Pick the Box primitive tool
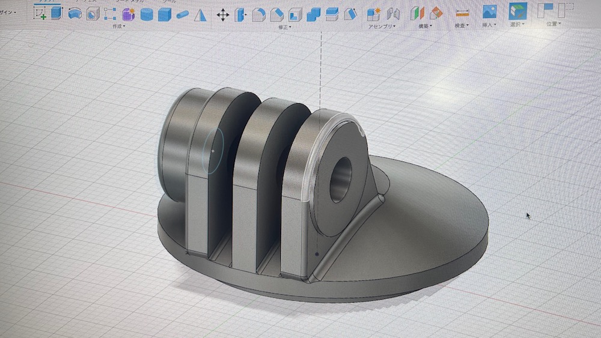Screen dimensions: 601x338 [164, 15]
